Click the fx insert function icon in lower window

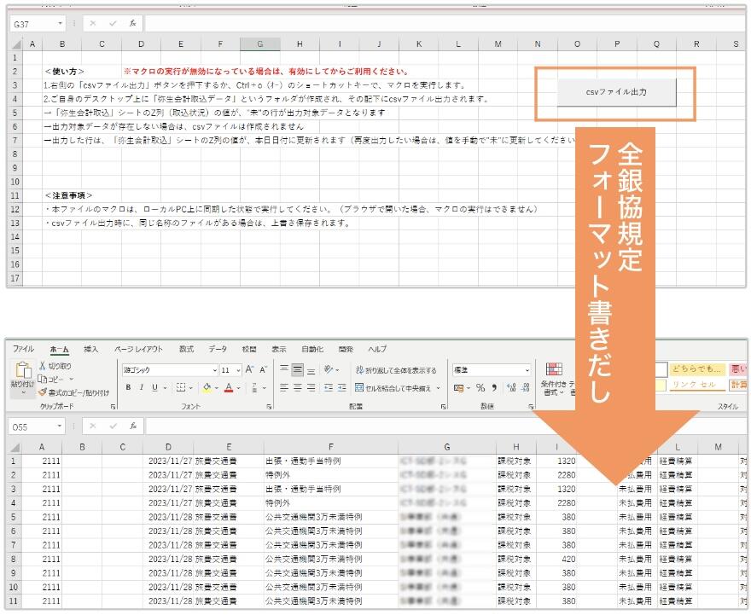tap(133, 426)
